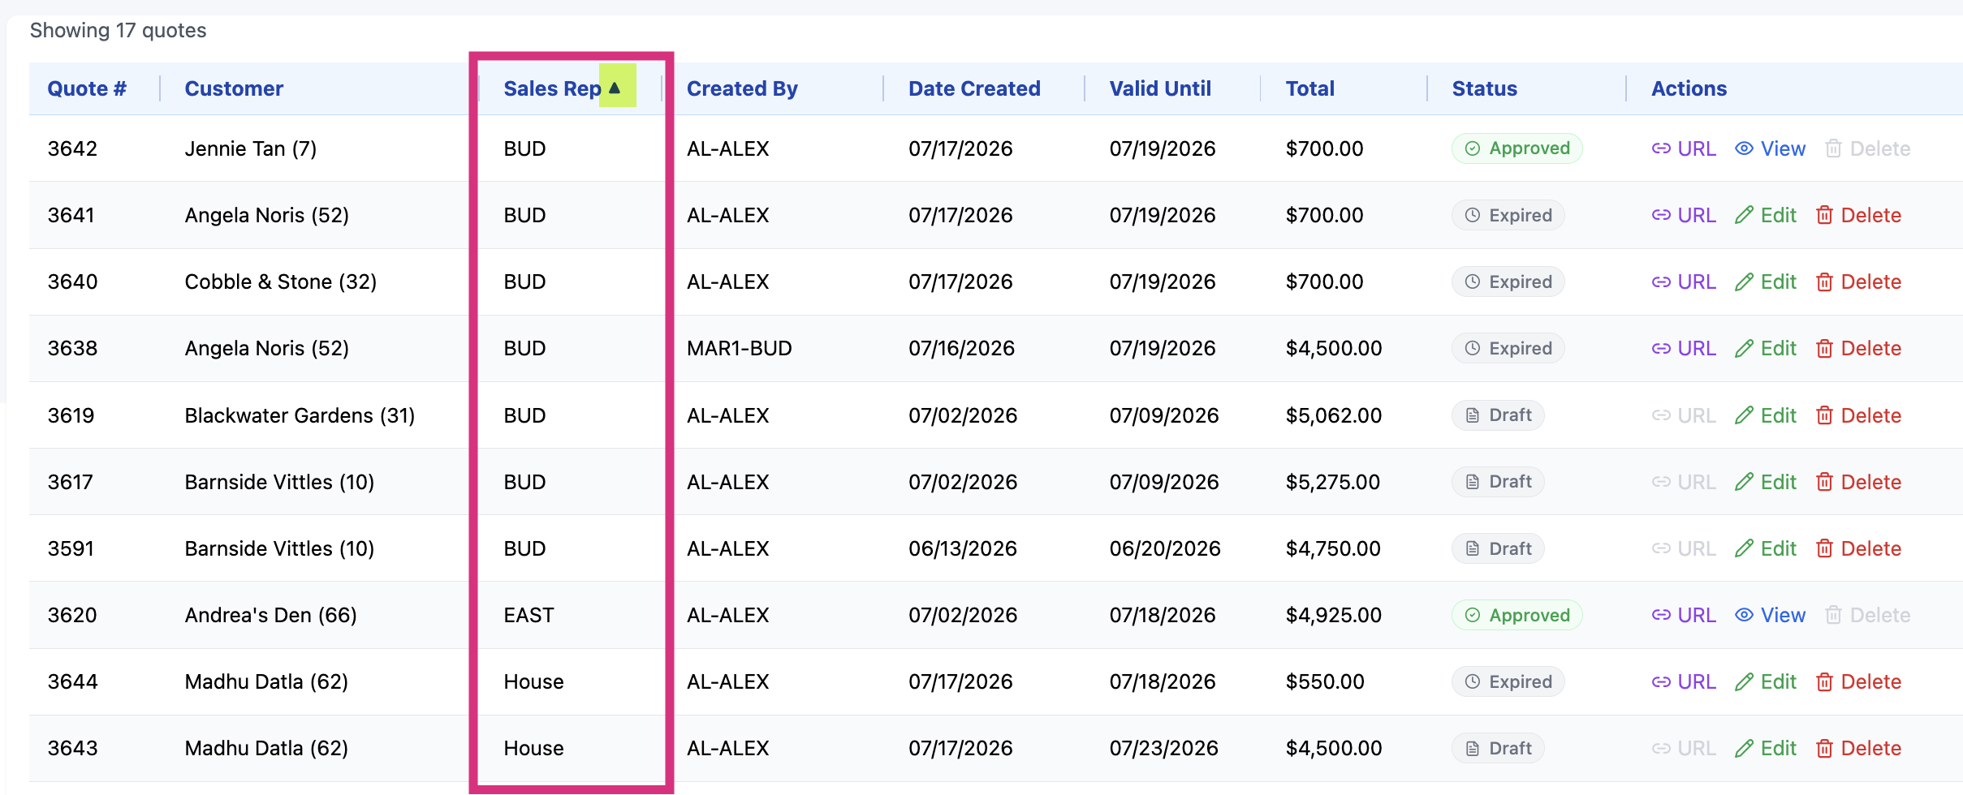Sort the table by Quote # header
This screenshot has width=1963, height=795.
point(87,88)
